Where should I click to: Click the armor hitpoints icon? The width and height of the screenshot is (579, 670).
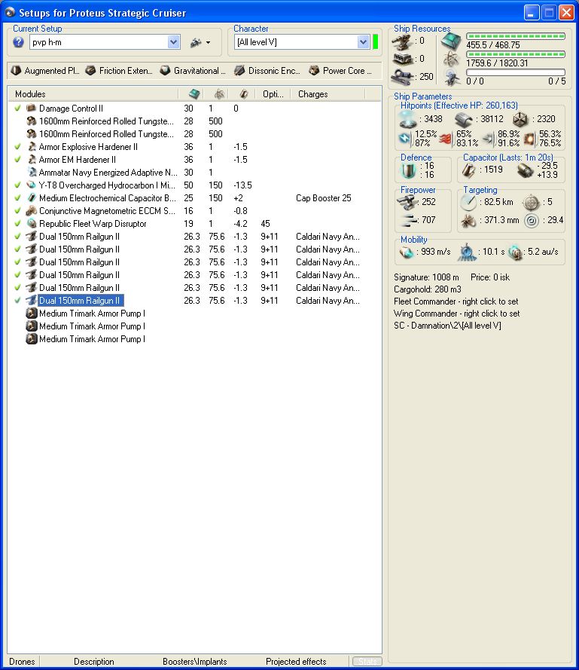(x=464, y=120)
